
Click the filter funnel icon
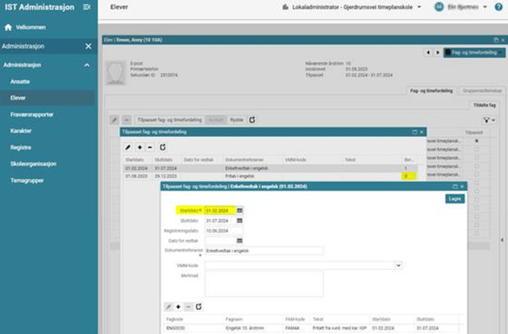point(485,120)
